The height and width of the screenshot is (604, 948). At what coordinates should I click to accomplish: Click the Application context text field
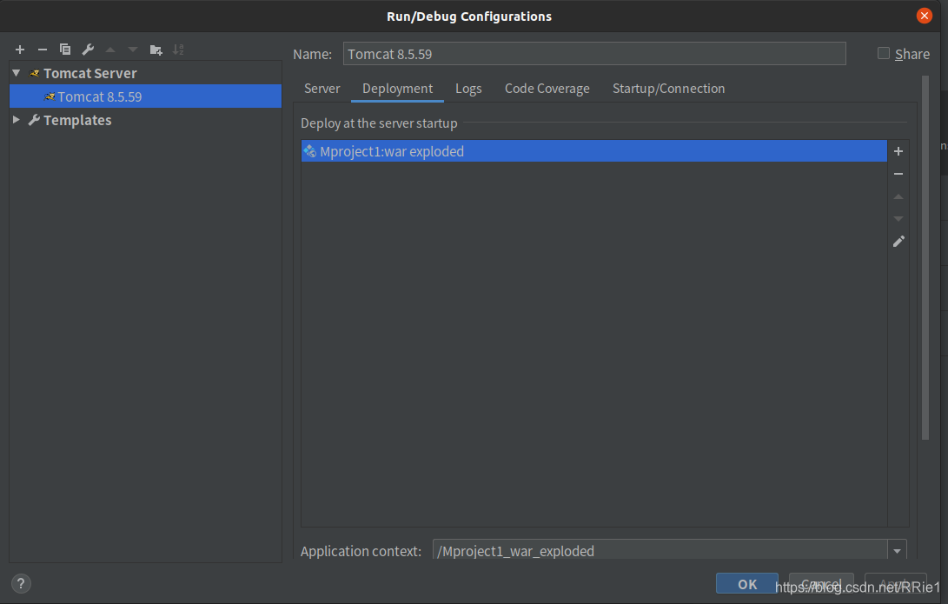(x=660, y=551)
